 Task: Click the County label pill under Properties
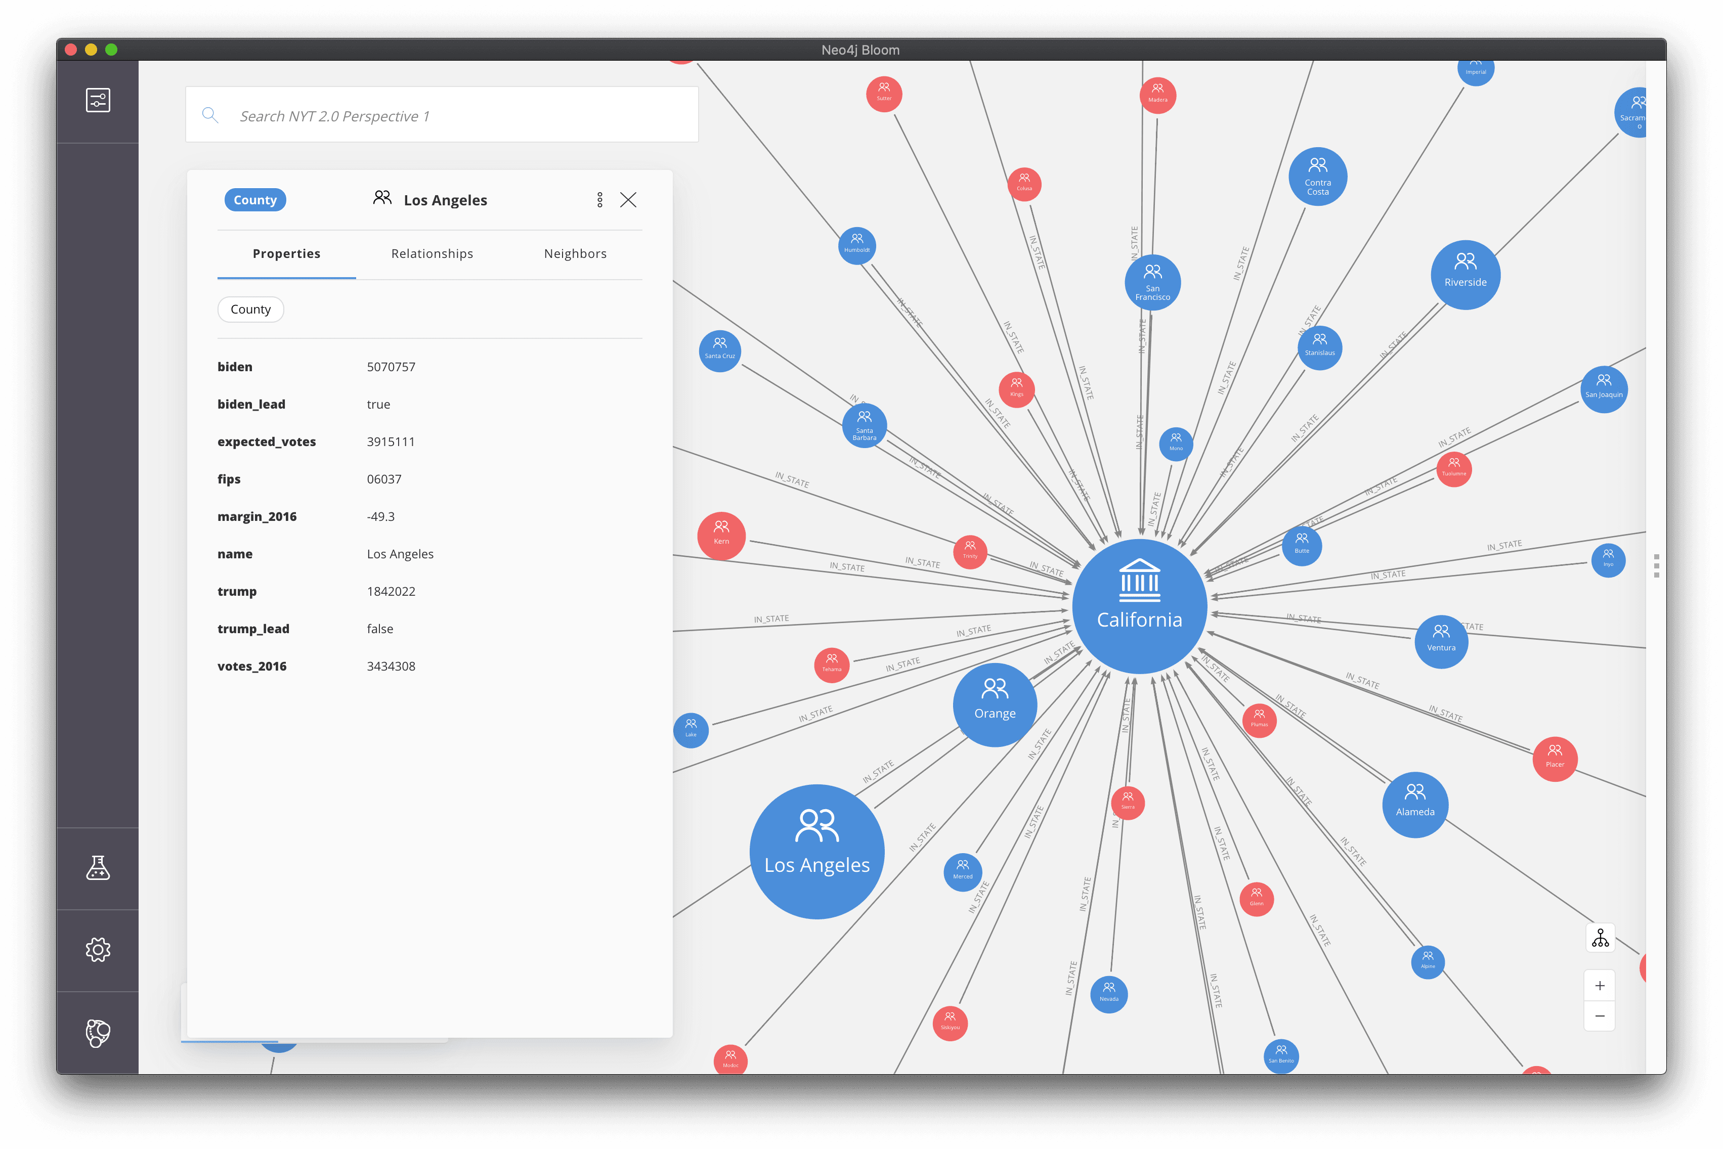(250, 309)
